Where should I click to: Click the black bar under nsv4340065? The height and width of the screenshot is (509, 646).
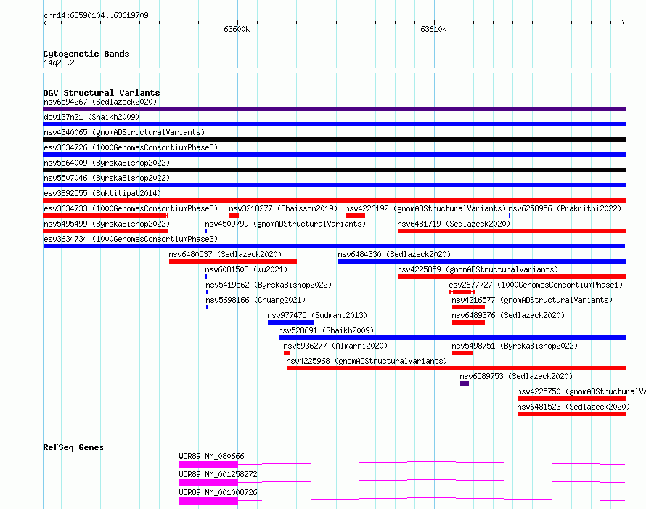pos(334,139)
